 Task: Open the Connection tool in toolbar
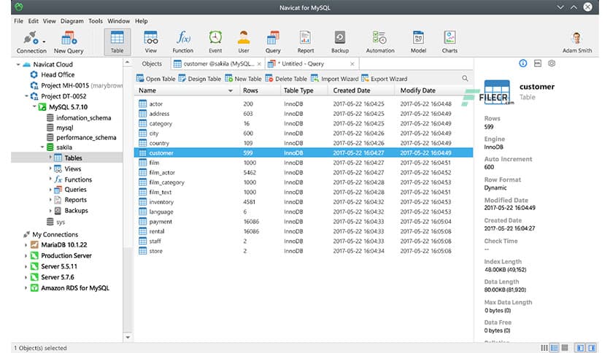point(31,42)
